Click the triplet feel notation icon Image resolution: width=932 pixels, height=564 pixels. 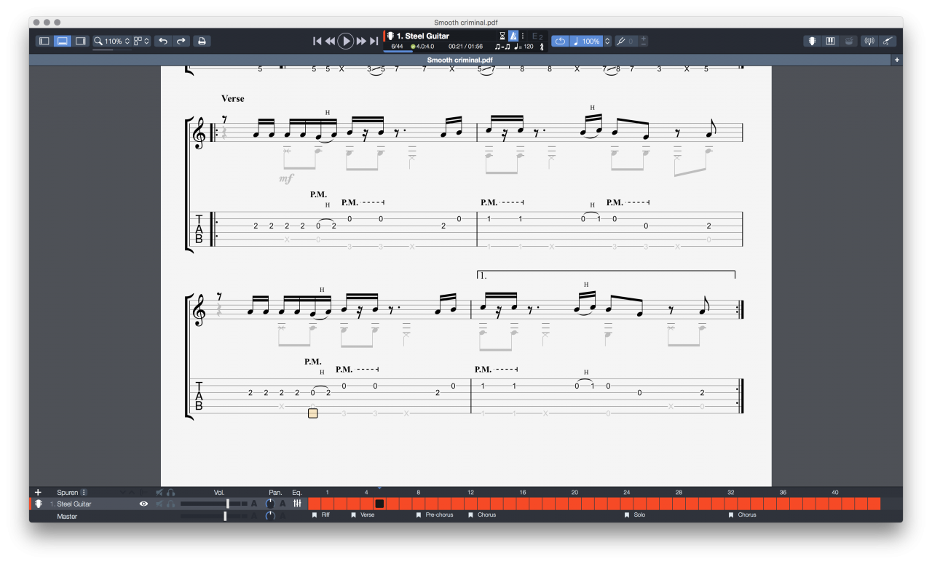click(x=502, y=47)
